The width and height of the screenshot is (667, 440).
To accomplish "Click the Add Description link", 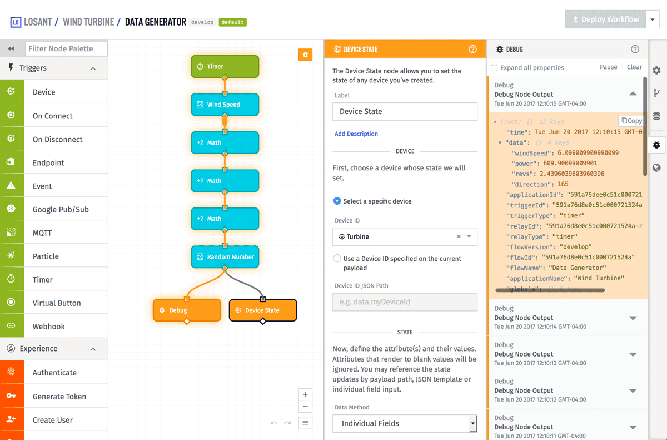I will click(x=356, y=134).
